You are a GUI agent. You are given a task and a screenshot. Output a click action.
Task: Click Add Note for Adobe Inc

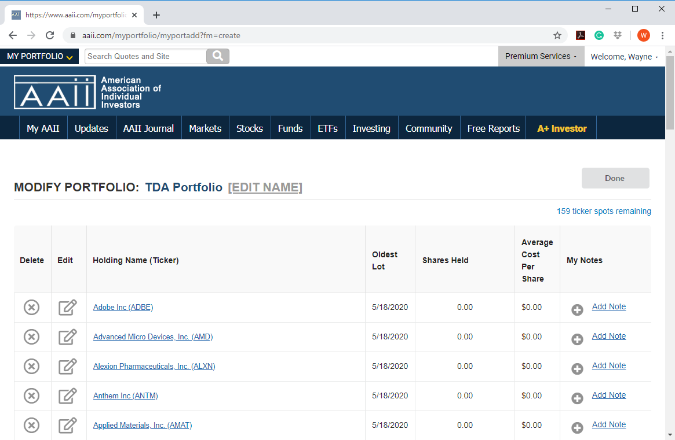click(x=609, y=306)
